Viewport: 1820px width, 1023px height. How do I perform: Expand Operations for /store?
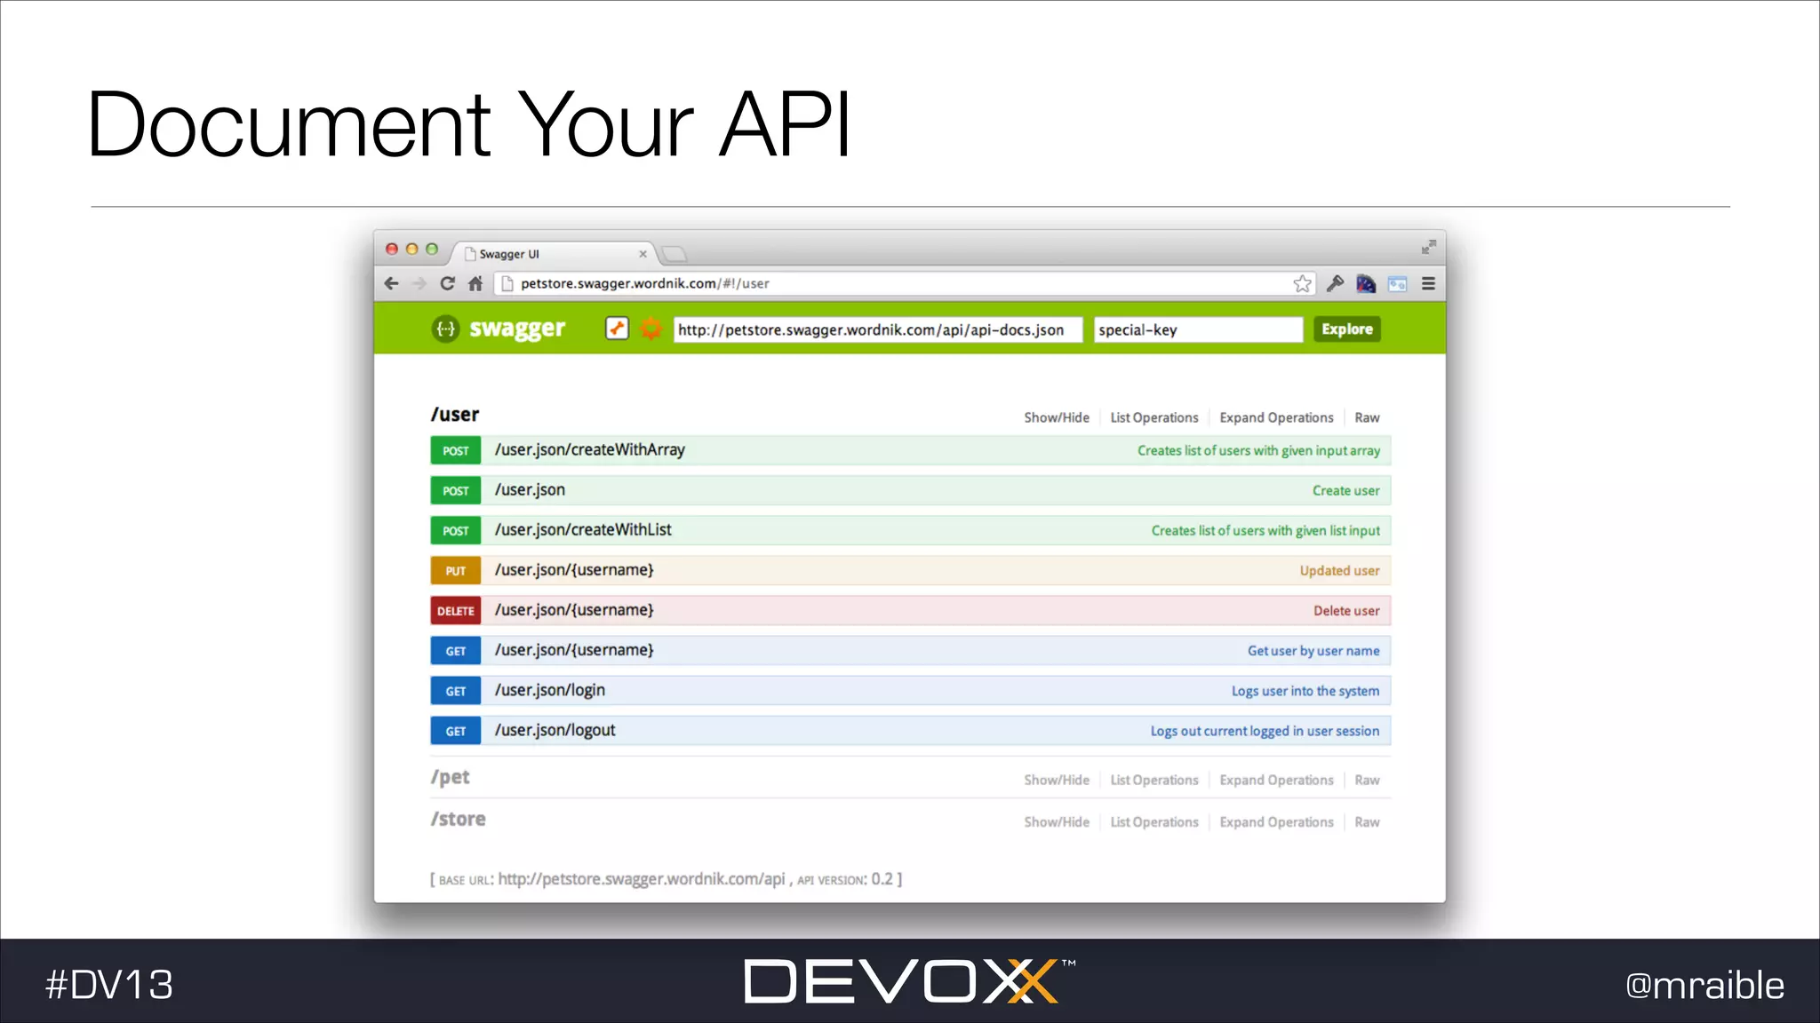1276,822
